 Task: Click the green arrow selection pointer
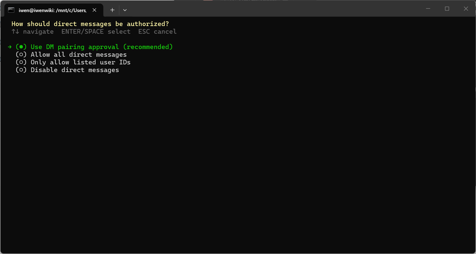click(x=10, y=47)
